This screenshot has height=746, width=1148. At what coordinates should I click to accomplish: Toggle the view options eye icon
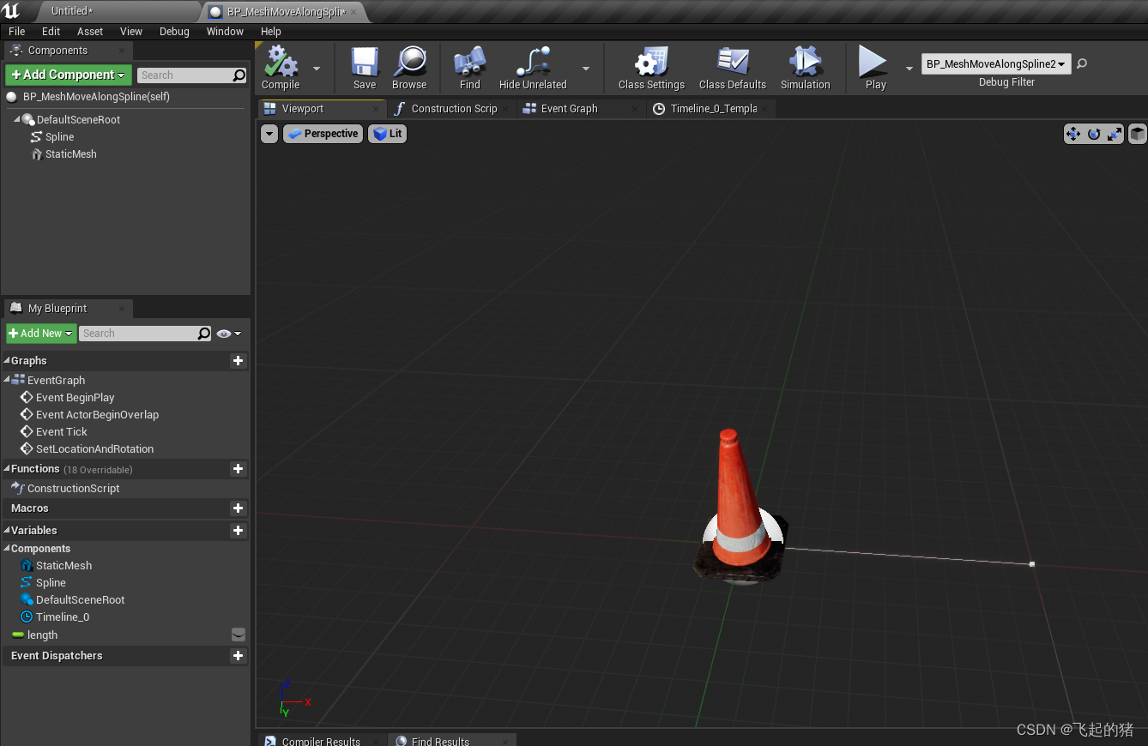(224, 334)
